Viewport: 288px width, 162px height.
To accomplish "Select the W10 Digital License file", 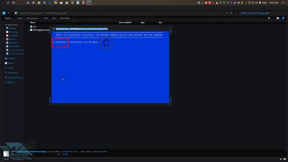I will point(40,30).
